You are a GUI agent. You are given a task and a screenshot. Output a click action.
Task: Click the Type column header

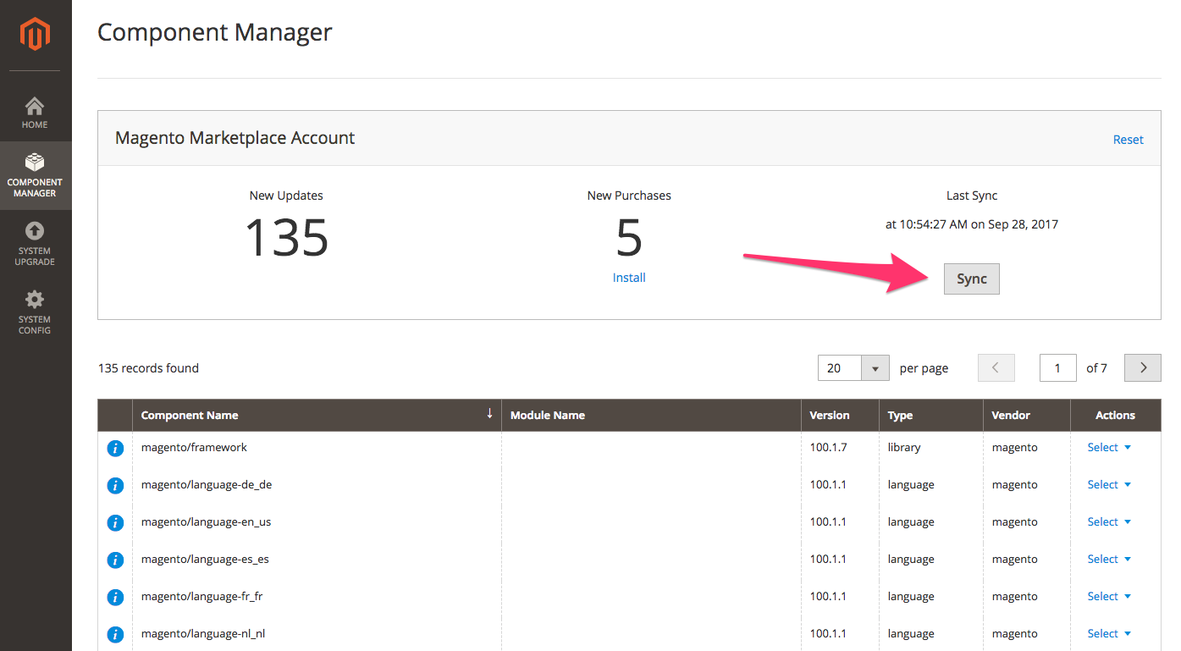(931, 415)
